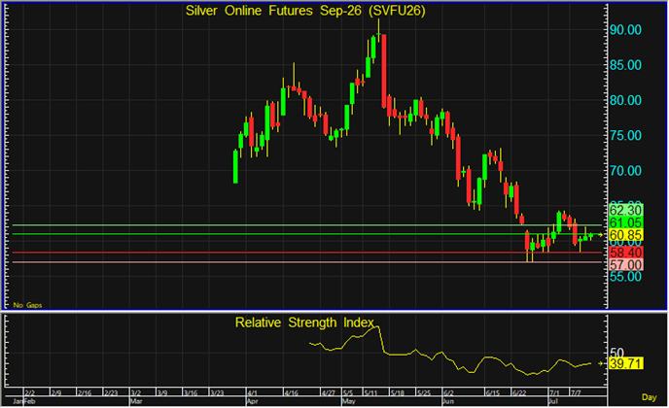Click the 39.71 RSI value label
The height and width of the screenshot is (408, 669).
[x=625, y=363]
